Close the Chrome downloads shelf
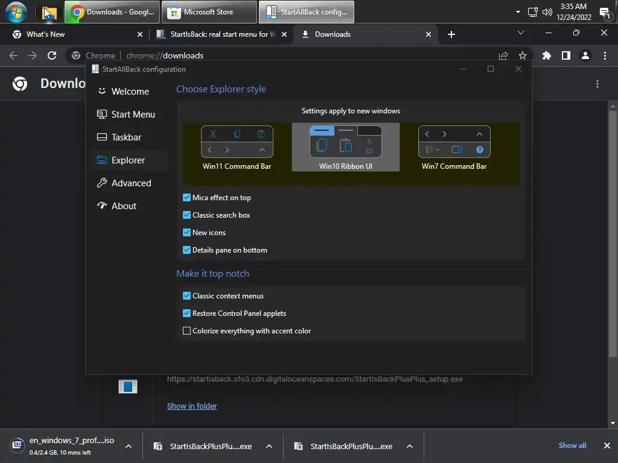The image size is (618, 463). point(607,446)
